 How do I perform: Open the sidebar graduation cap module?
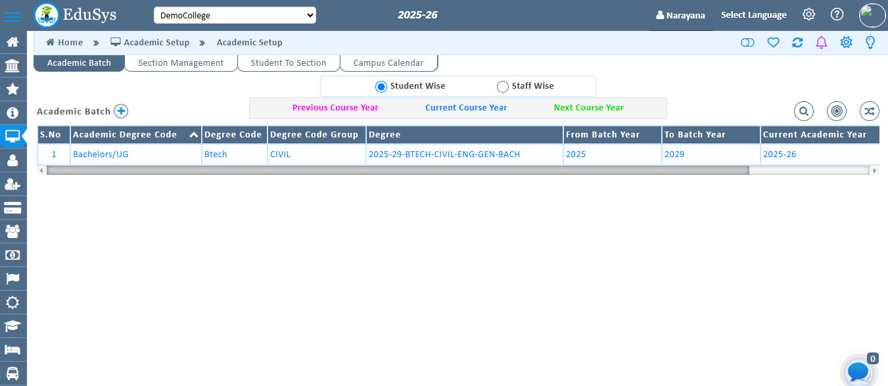(x=13, y=326)
